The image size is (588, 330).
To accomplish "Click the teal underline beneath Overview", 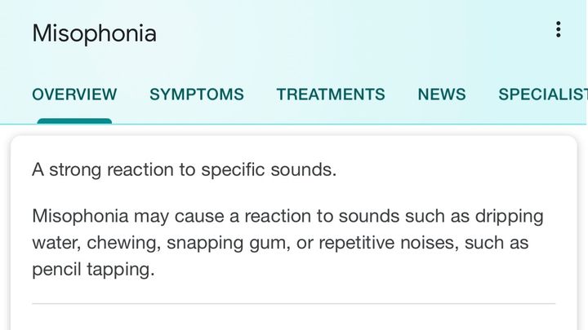I will coord(74,121).
